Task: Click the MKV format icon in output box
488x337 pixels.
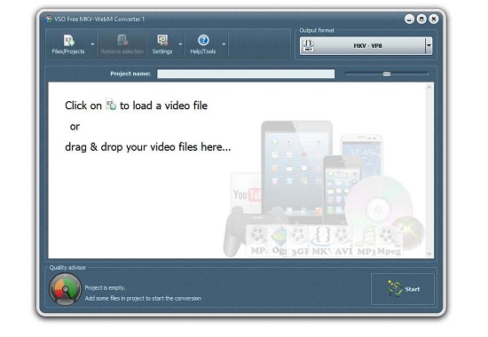Action: 309,46
